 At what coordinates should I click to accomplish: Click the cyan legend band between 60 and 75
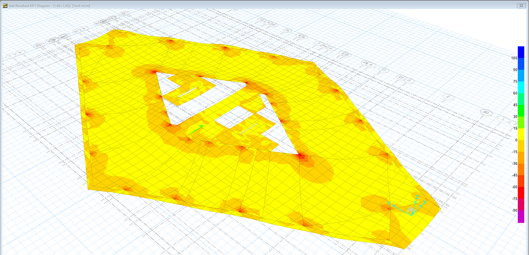click(520, 87)
